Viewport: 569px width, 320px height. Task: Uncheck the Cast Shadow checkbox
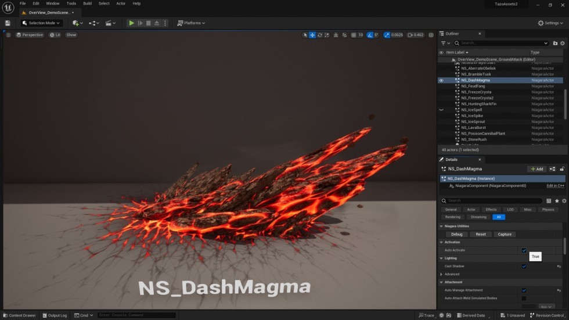pos(524,267)
